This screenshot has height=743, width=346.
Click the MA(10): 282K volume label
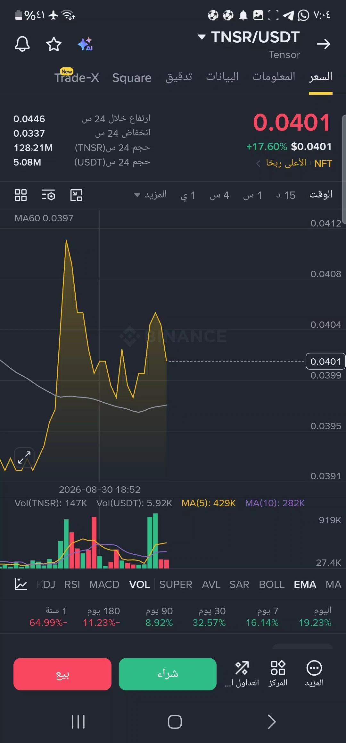coord(275,503)
